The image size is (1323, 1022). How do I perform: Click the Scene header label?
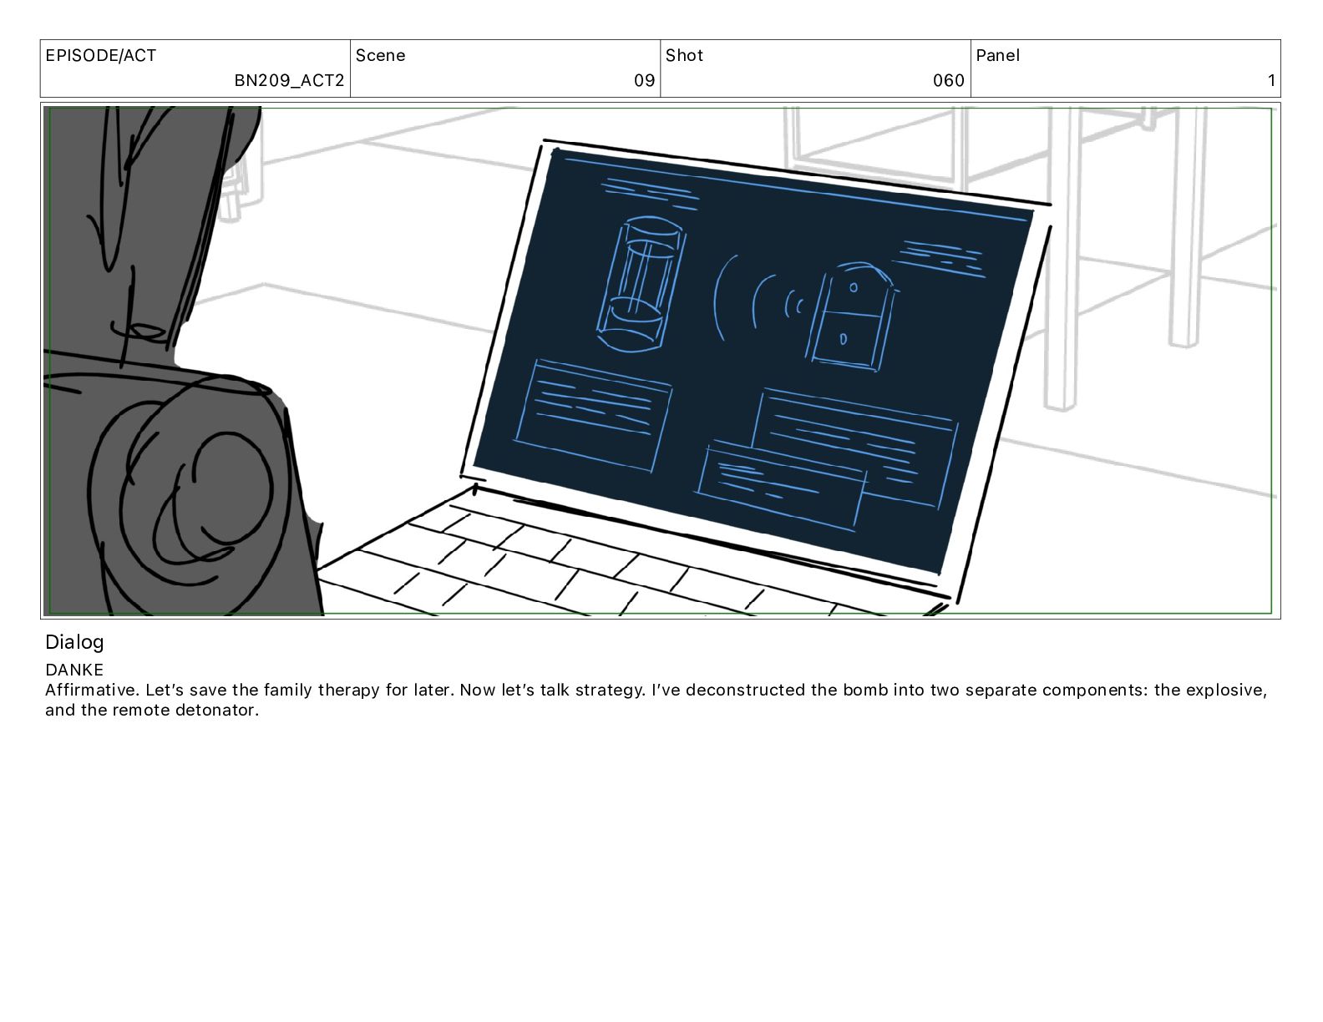tap(380, 56)
